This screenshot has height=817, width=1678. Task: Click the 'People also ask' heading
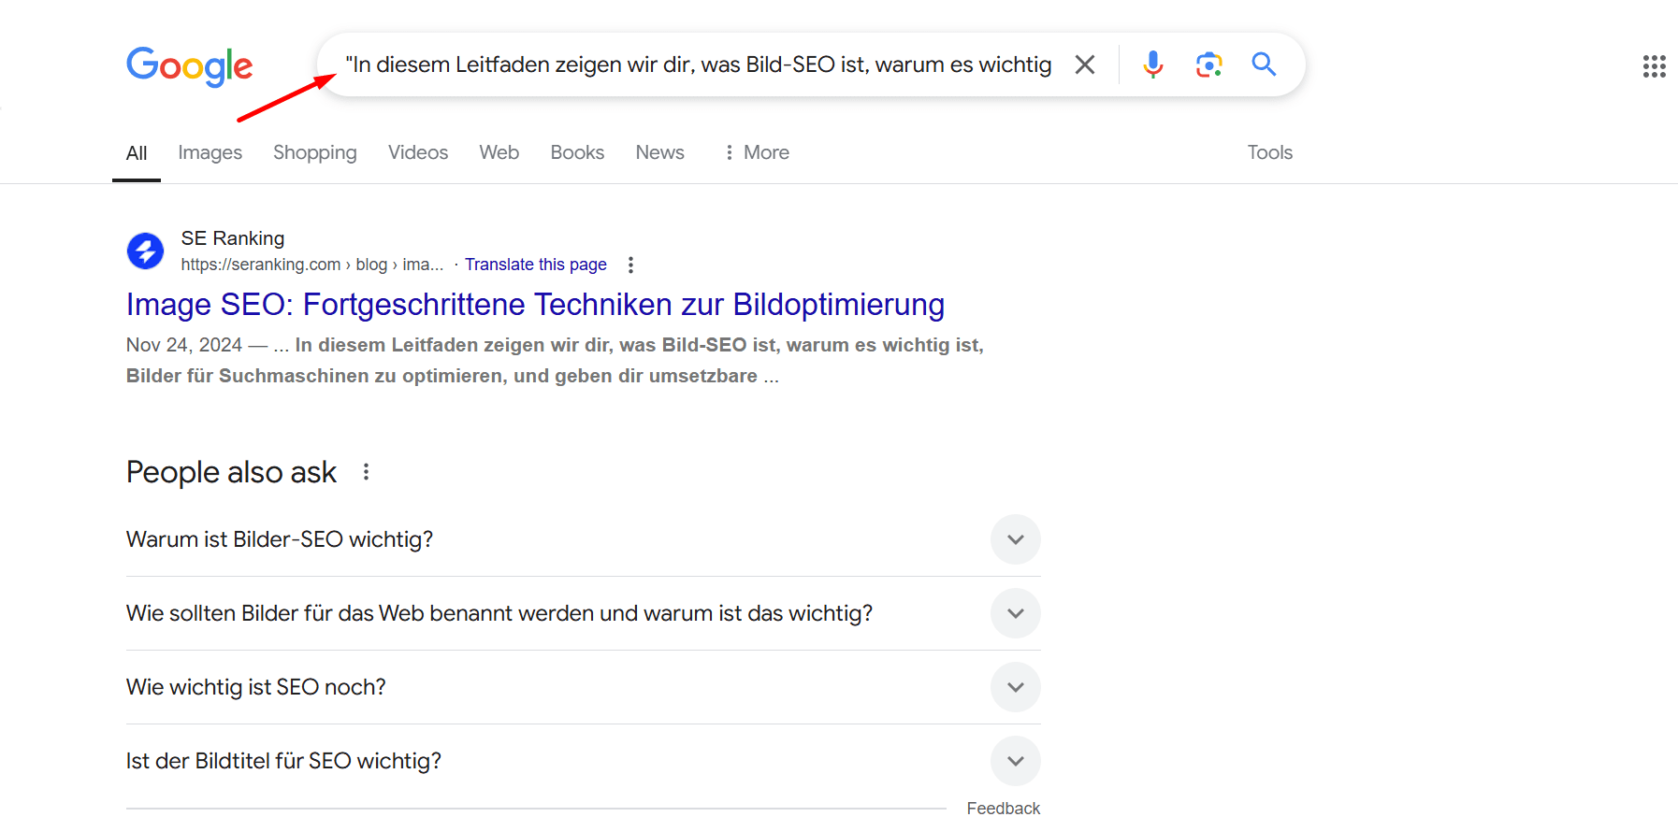point(231,472)
